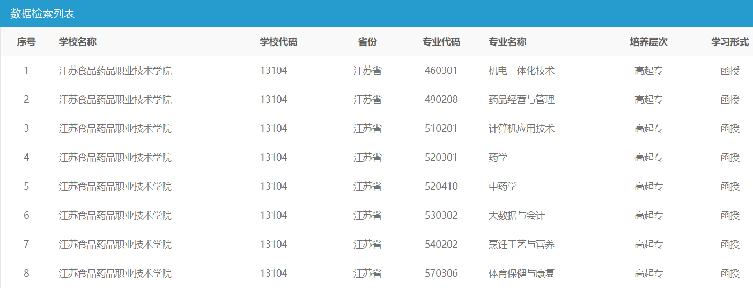Click the 序号 column header
The image size is (753, 288).
(26, 42)
